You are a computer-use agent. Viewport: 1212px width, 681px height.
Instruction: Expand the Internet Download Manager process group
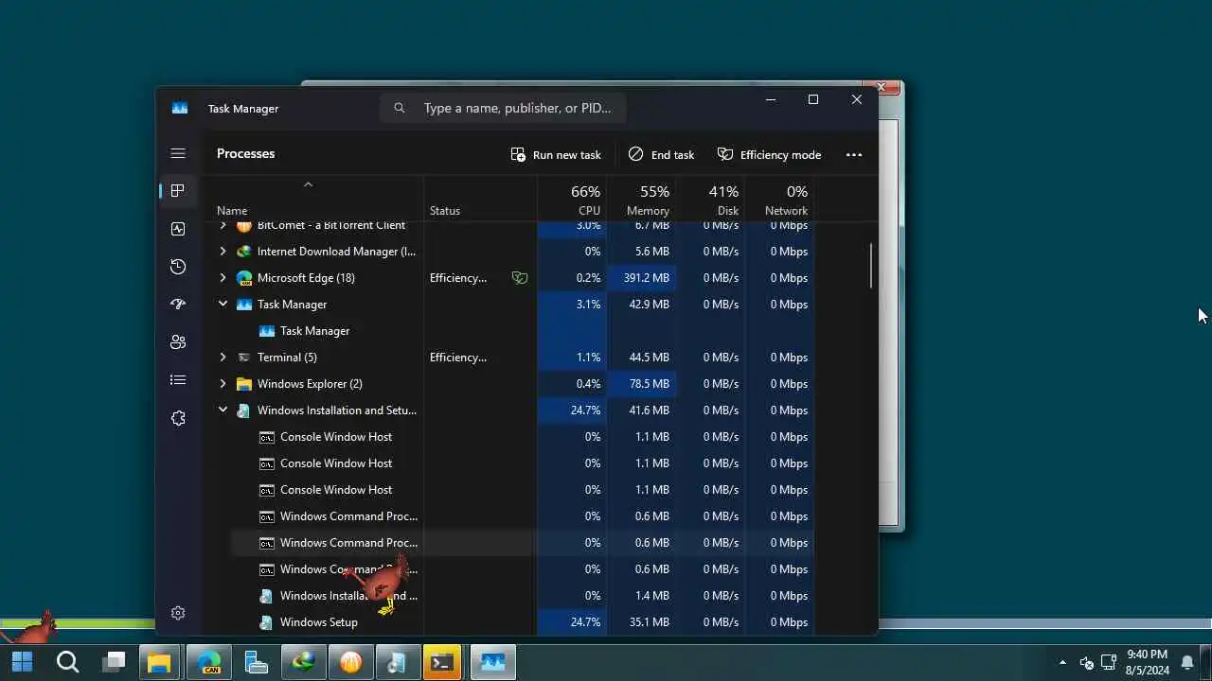(223, 252)
